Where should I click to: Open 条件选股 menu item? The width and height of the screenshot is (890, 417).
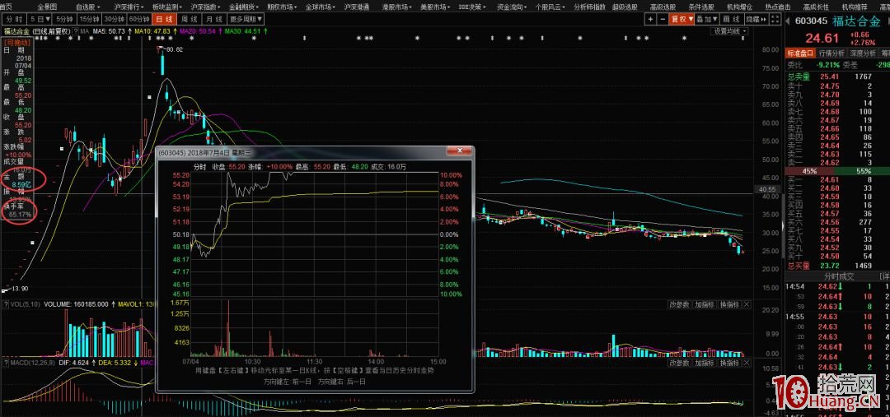pyautogui.click(x=700, y=7)
